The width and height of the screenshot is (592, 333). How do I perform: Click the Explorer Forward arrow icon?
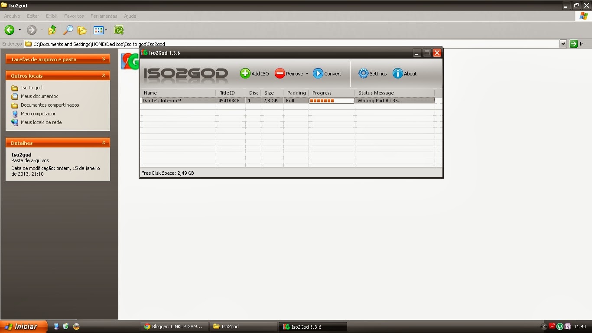[x=32, y=30]
